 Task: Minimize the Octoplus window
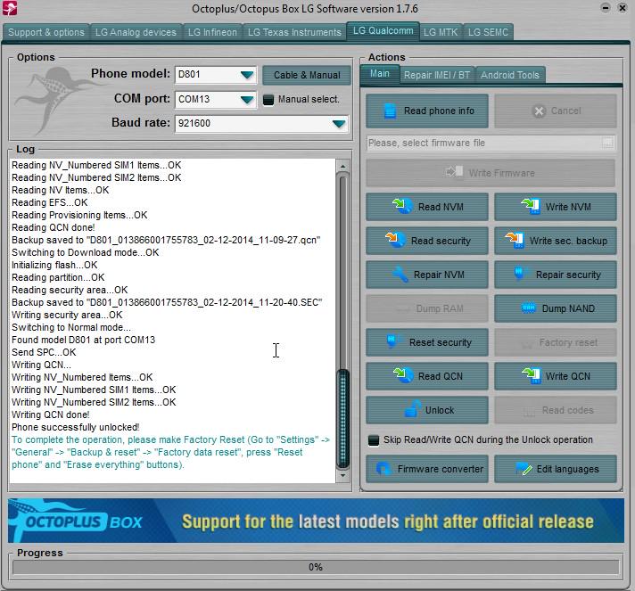[x=605, y=8]
